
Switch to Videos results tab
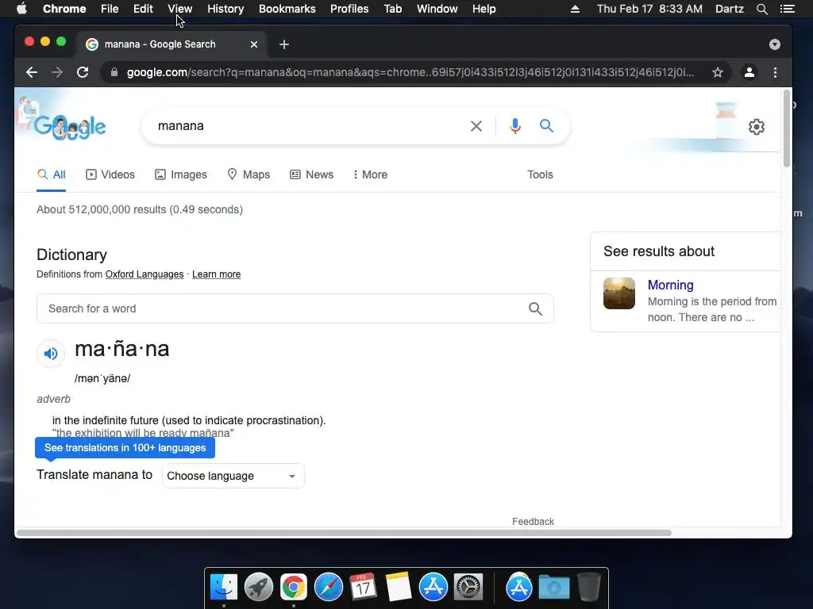pos(110,175)
